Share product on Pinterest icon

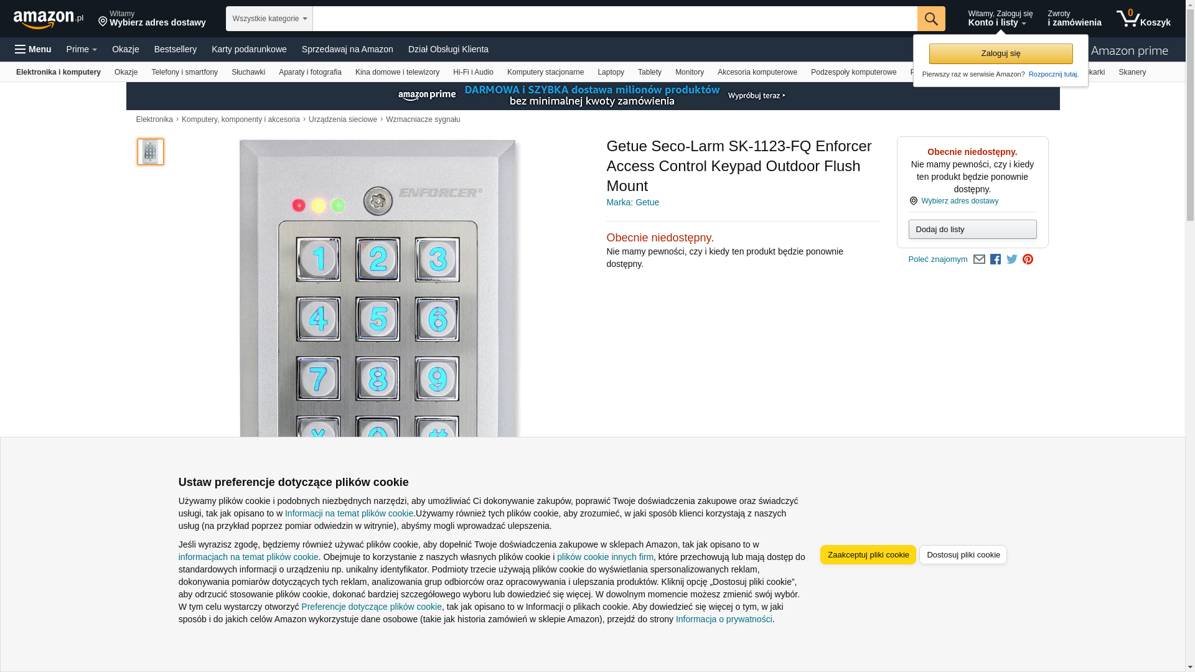pos(1028,259)
